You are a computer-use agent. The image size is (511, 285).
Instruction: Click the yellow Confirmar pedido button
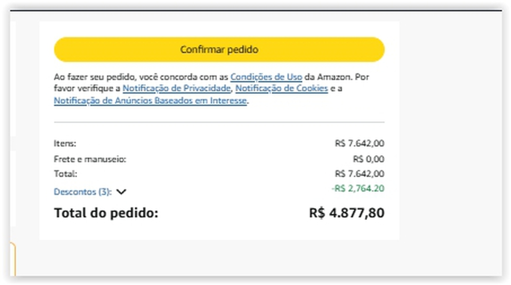pyautogui.click(x=219, y=50)
